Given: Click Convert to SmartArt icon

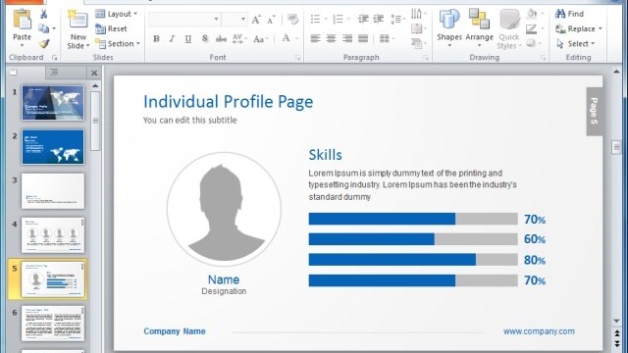Looking at the screenshot, I should tap(416, 43).
